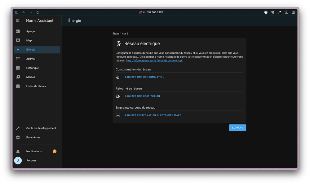Toggle the browser sidebar panel icon
Image resolution: width=310 pixels, height=184 pixels.
pos(17,12)
